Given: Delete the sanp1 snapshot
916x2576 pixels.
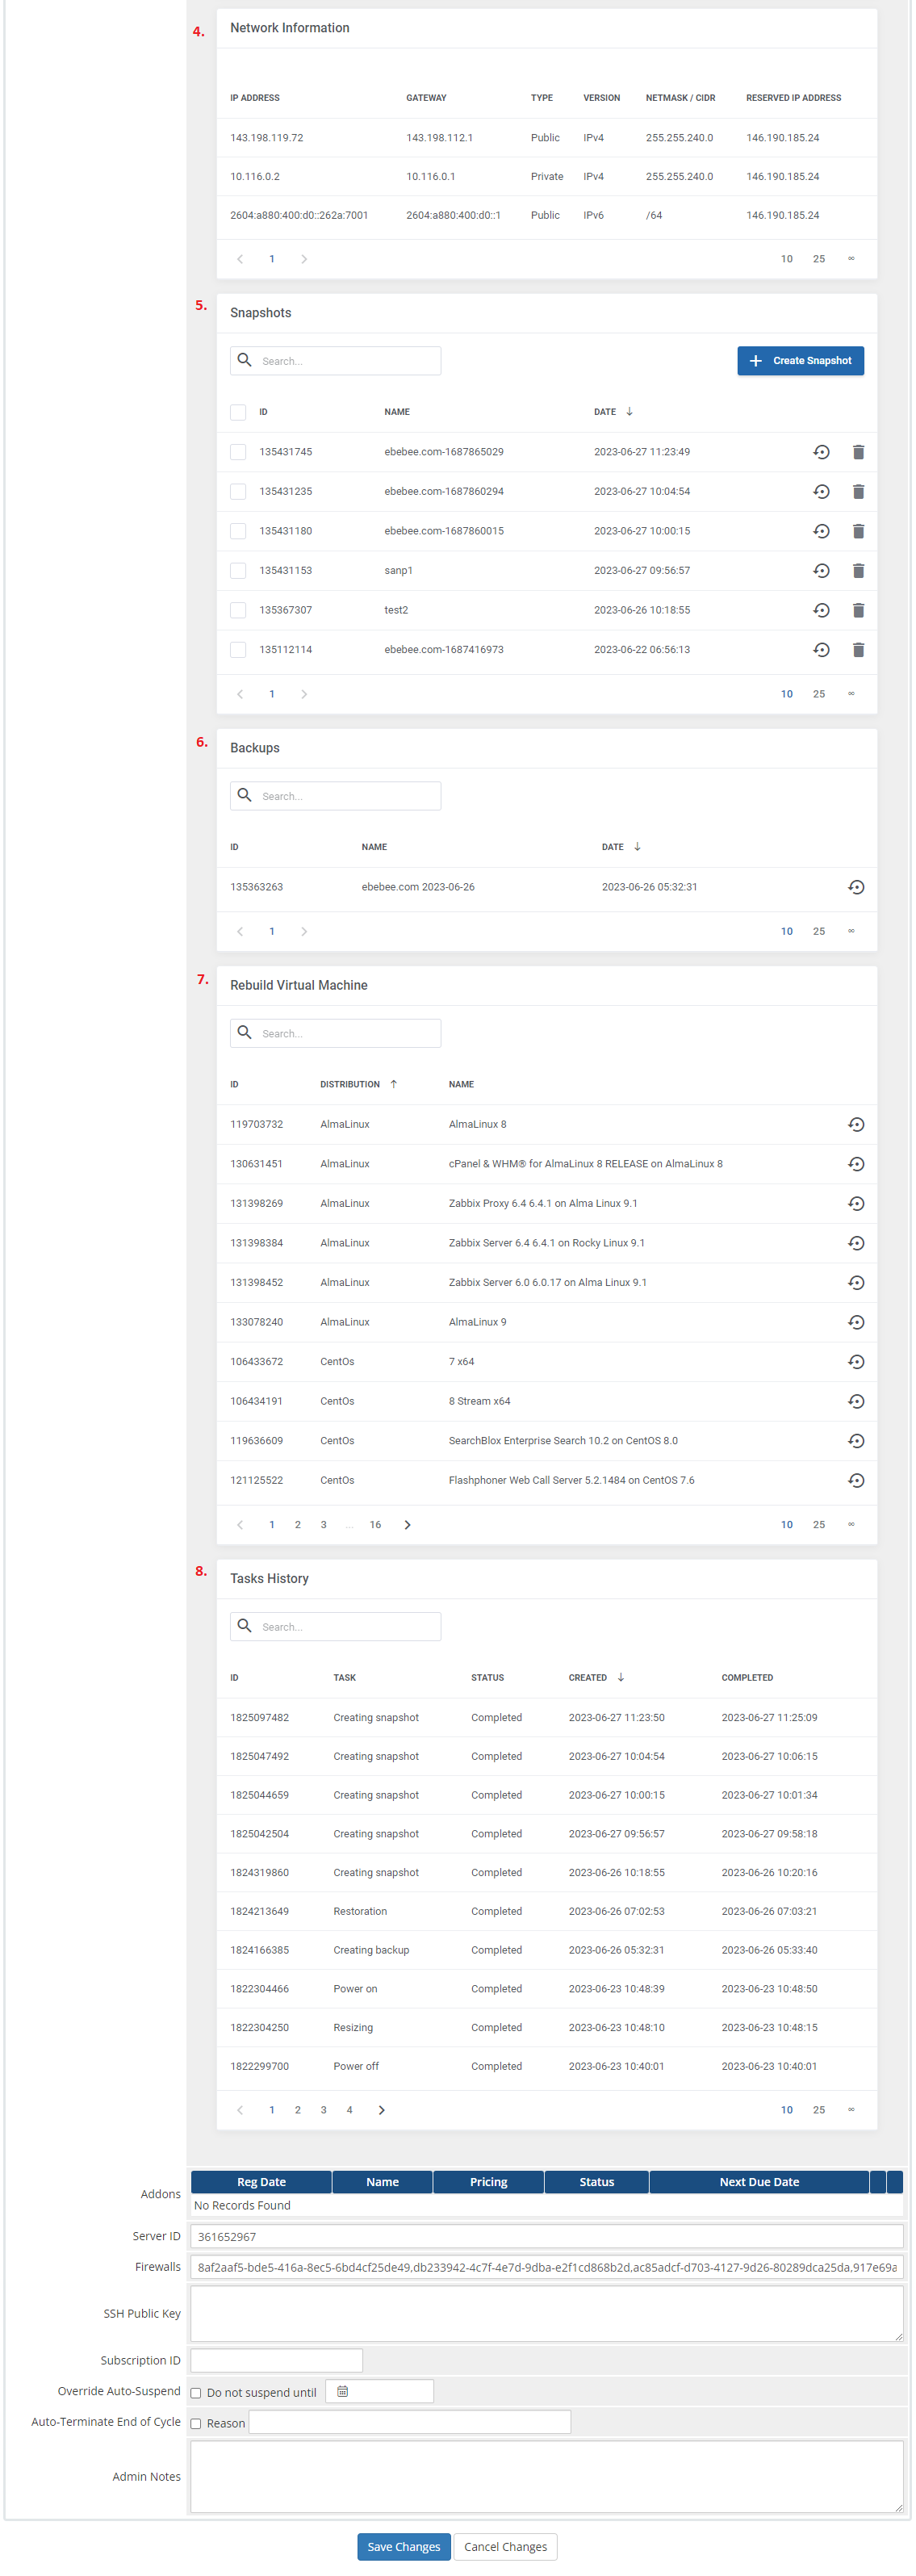Looking at the screenshot, I should point(858,570).
